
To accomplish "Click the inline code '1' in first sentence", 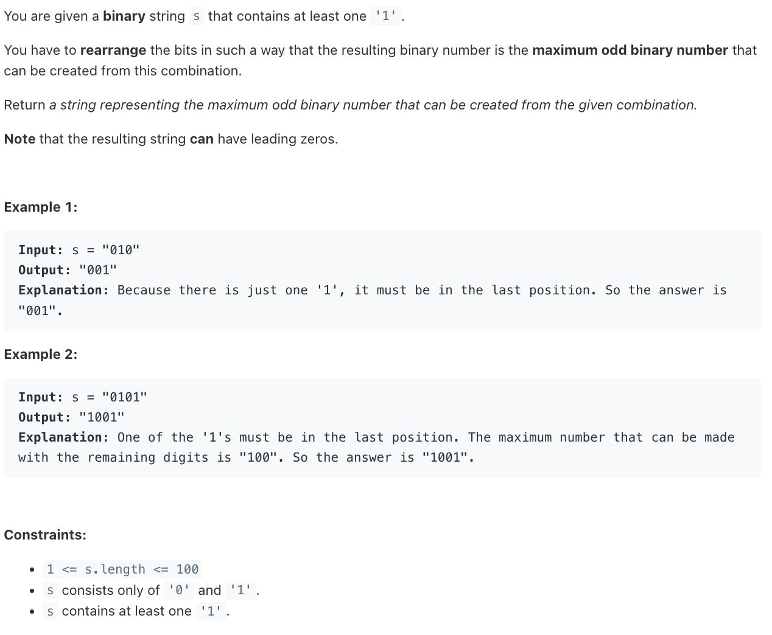I will 386,16.
